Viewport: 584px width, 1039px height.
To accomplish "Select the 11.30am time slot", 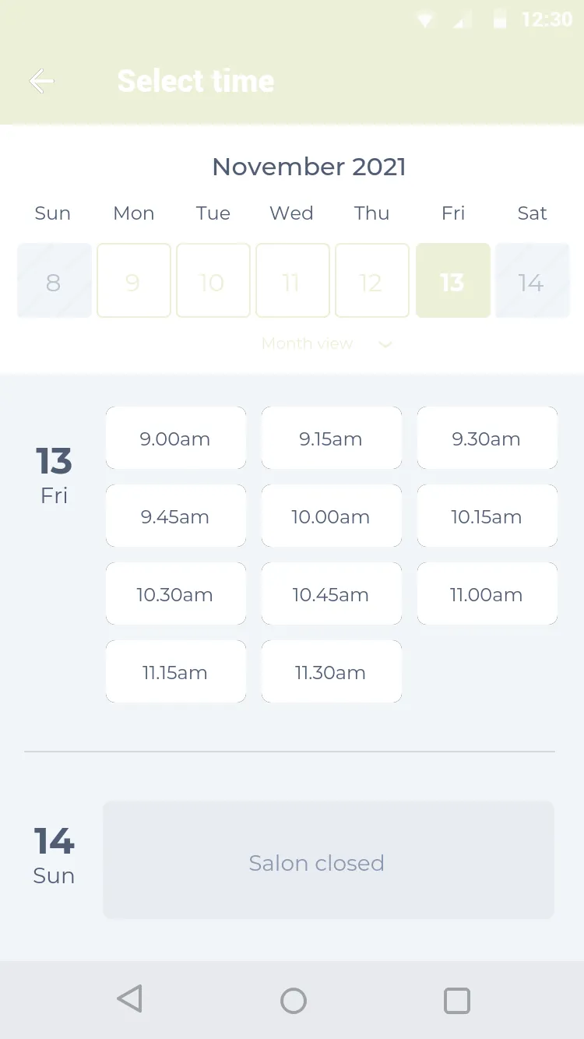I will click(x=332, y=671).
